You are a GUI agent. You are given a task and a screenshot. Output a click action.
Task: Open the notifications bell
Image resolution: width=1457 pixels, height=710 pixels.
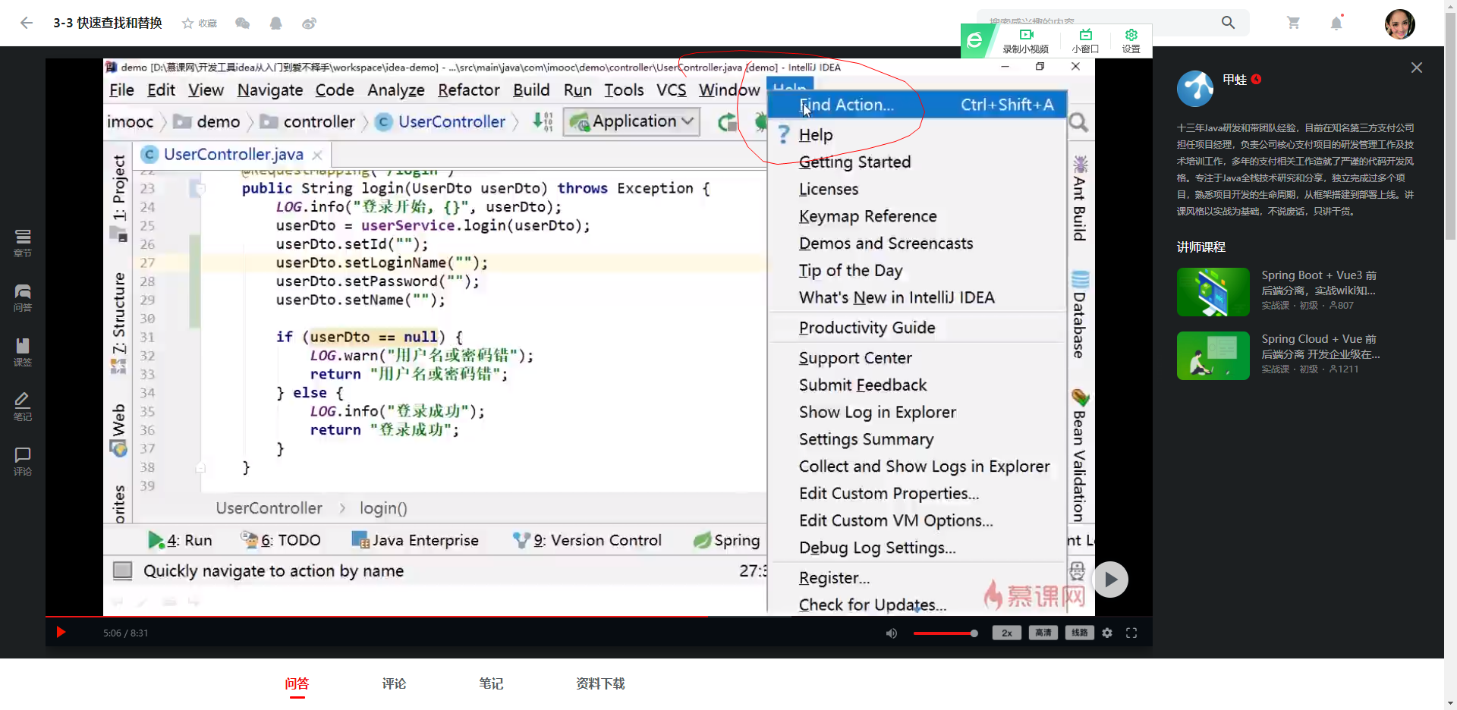[x=1336, y=23]
